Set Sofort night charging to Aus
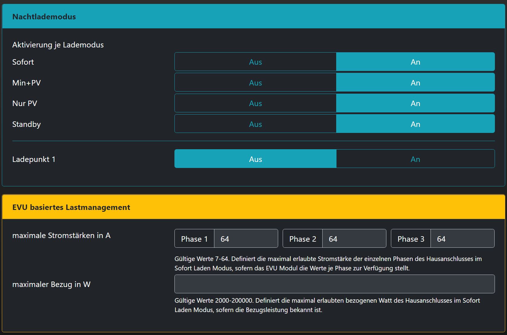Image resolution: width=507 pixels, height=335 pixels. pyautogui.click(x=255, y=62)
